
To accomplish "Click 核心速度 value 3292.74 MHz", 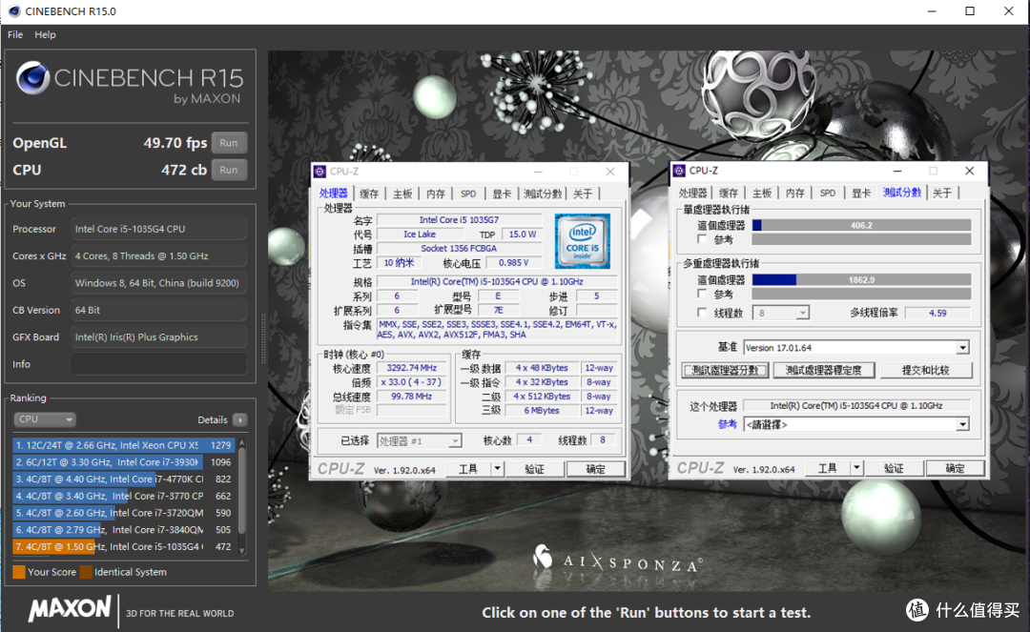I will (412, 368).
